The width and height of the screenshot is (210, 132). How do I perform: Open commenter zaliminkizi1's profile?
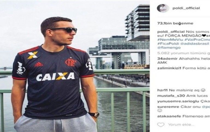169,68
